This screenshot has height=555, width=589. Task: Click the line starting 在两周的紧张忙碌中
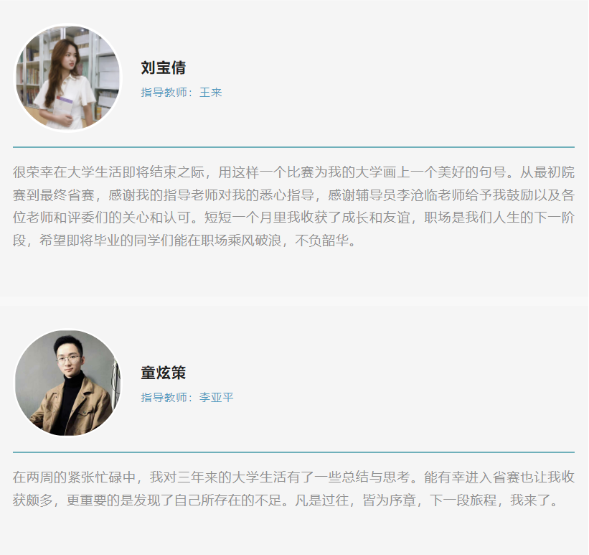coord(293,477)
